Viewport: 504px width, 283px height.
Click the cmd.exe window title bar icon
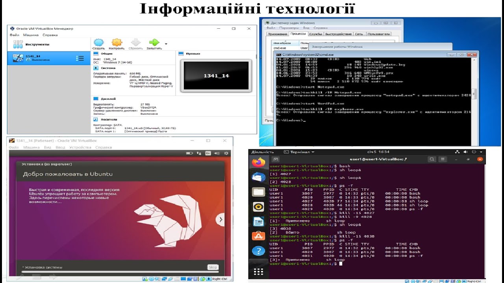pos(278,55)
